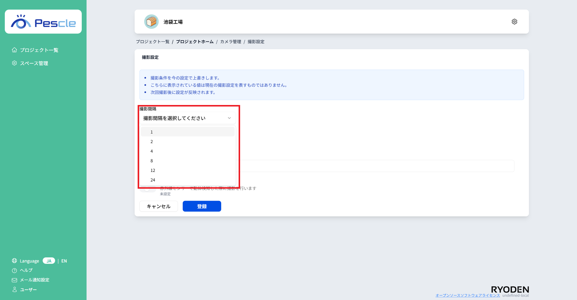Image resolution: width=577 pixels, height=300 pixels.
Task: Click the Pescle logo
Action: click(x=43, y=21)
